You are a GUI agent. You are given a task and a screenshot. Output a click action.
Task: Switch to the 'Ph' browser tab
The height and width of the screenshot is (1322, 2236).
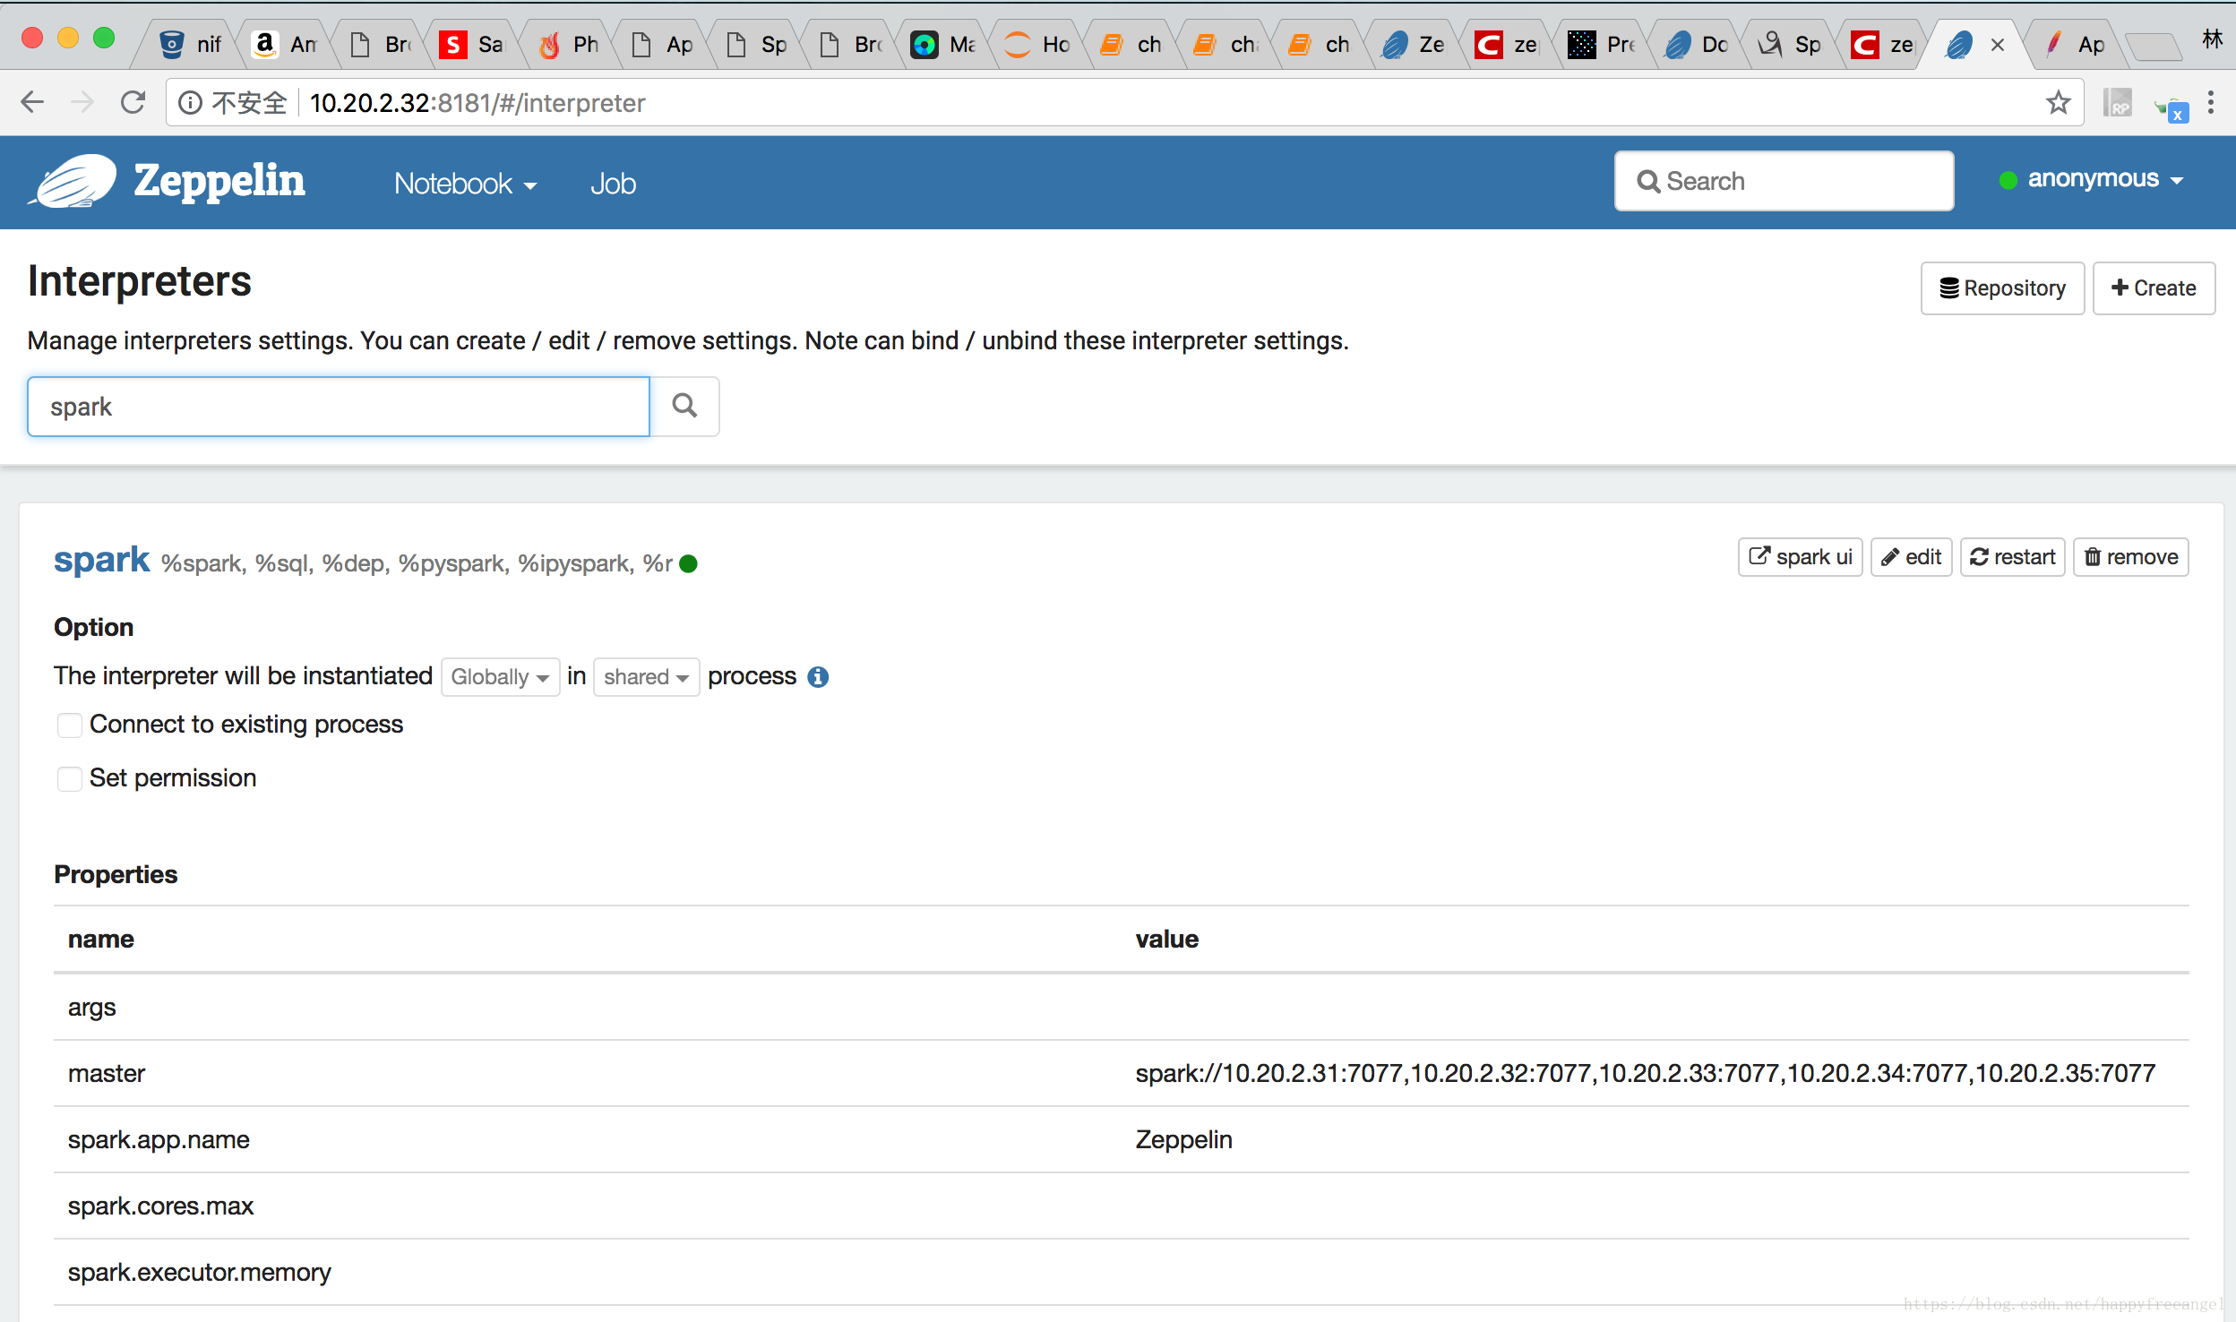tap(567, 44)
